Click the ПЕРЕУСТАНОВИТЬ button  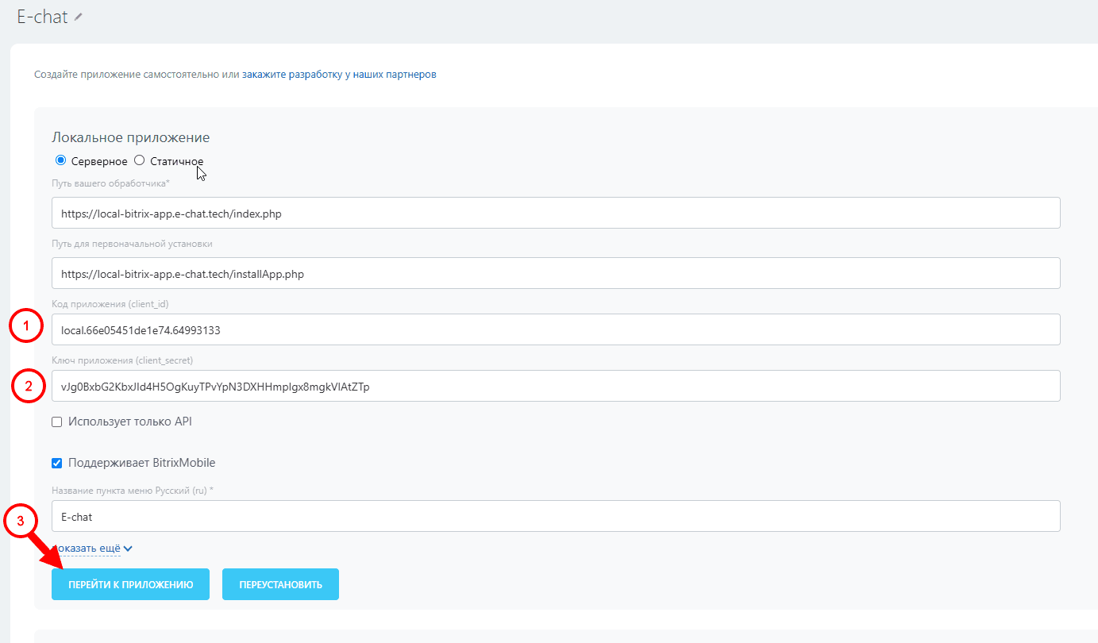click(x=280, y=584)
